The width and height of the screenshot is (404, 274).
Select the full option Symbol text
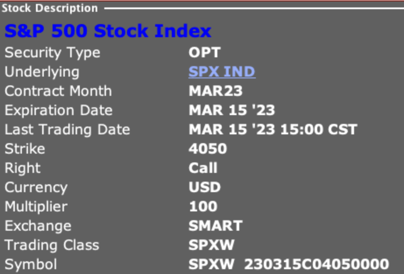[x=288, y=264]
